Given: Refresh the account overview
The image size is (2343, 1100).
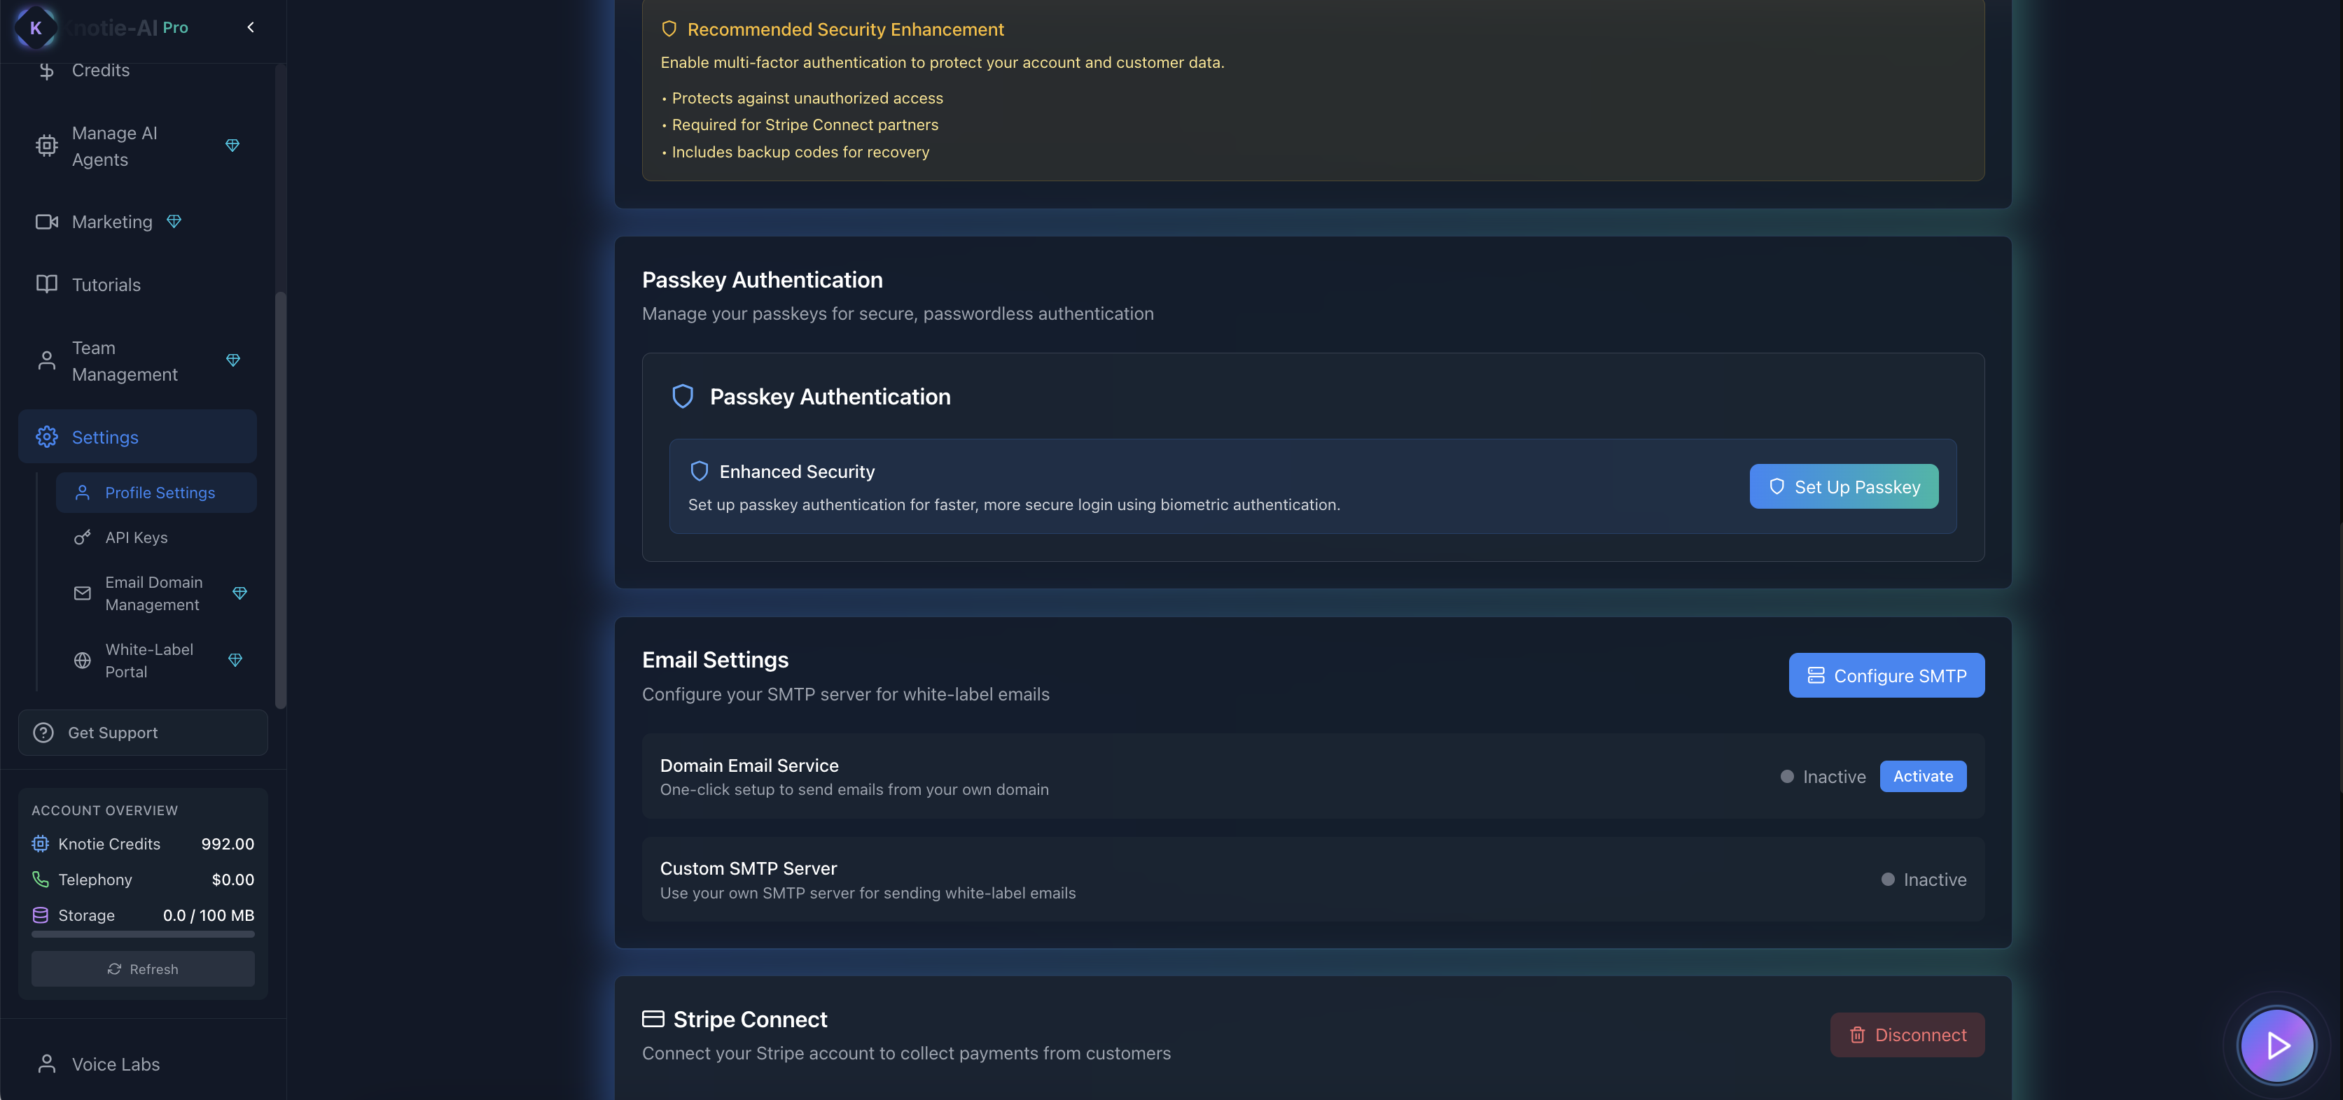Looking at the screenshot, I should click(143, 969).
